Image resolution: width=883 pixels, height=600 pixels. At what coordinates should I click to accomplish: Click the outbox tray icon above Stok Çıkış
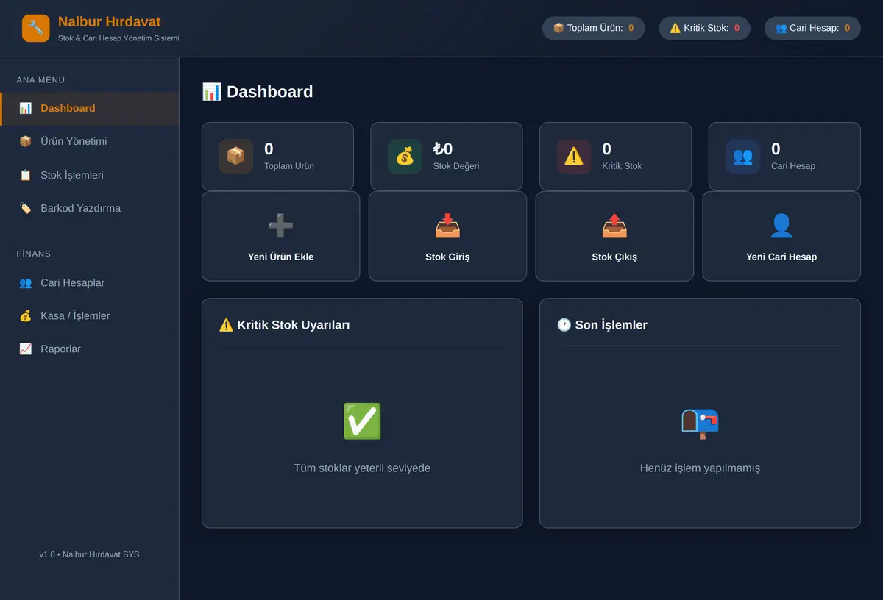[x=614, y=226]
